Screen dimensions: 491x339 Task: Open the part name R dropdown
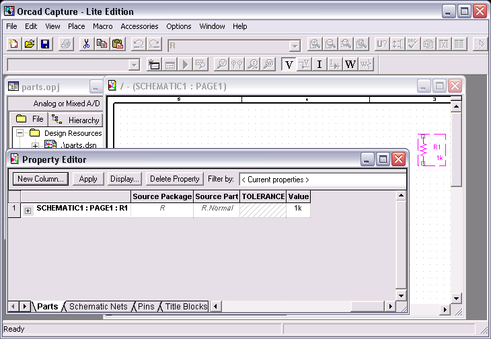pos(295,46)
